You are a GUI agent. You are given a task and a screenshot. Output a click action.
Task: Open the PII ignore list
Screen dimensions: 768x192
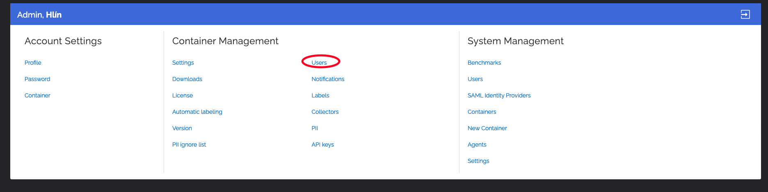click(189, 145)
